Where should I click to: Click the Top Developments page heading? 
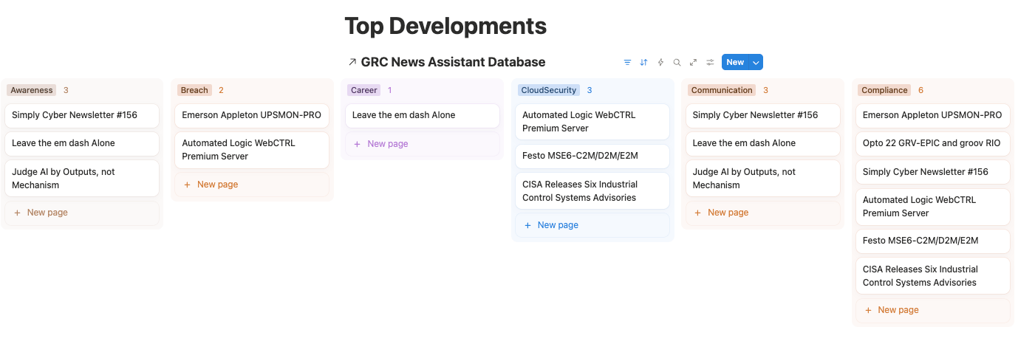click(445, 27)
